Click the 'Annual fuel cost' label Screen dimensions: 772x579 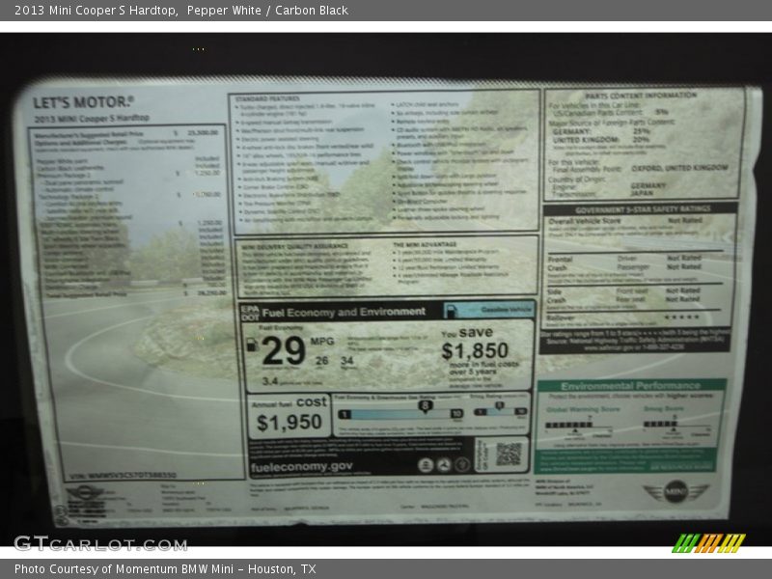(x=289, y=402)
